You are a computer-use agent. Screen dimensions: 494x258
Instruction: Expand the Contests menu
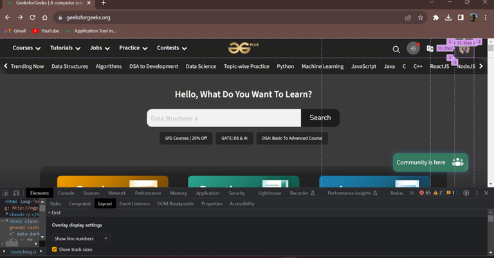(x=172, y=47)
